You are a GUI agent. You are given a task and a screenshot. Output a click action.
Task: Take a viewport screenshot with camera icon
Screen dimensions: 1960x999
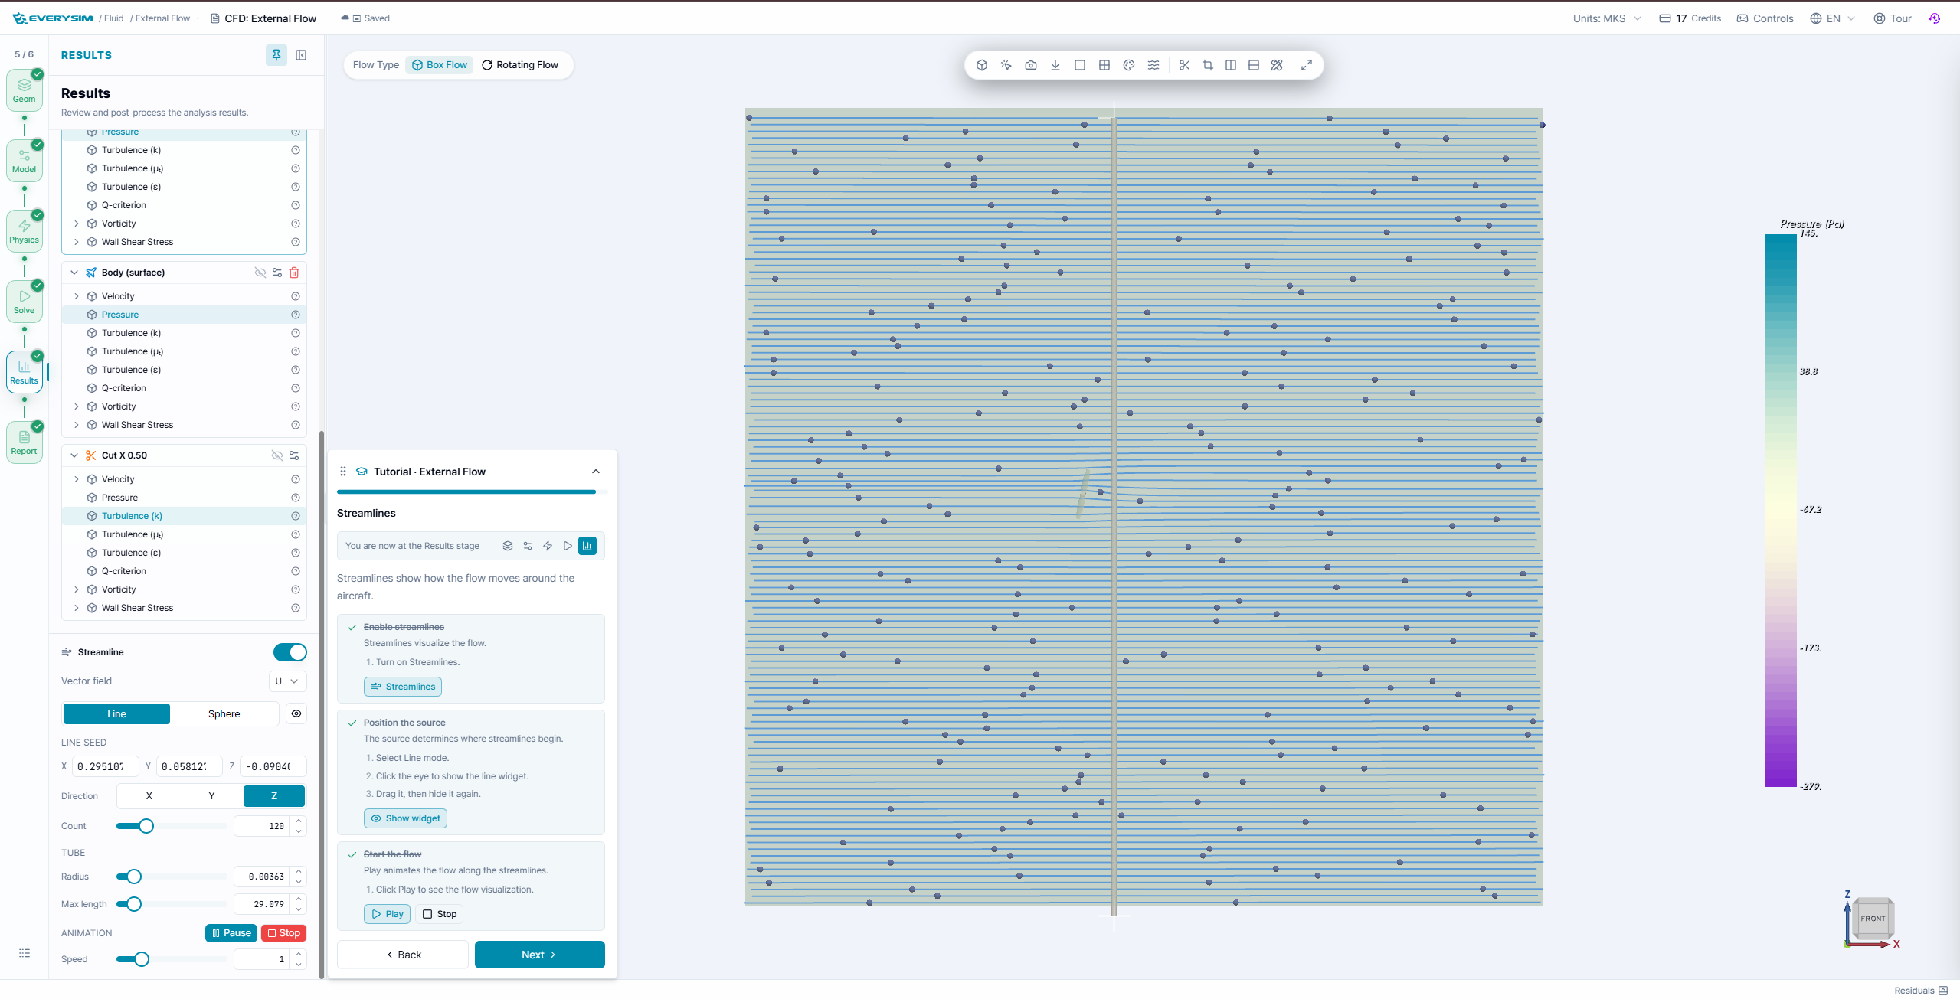click(1031, 65)
